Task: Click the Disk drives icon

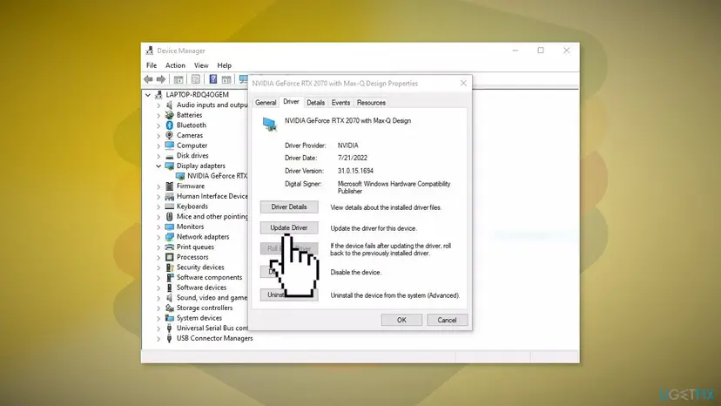Action: (169, 156)
